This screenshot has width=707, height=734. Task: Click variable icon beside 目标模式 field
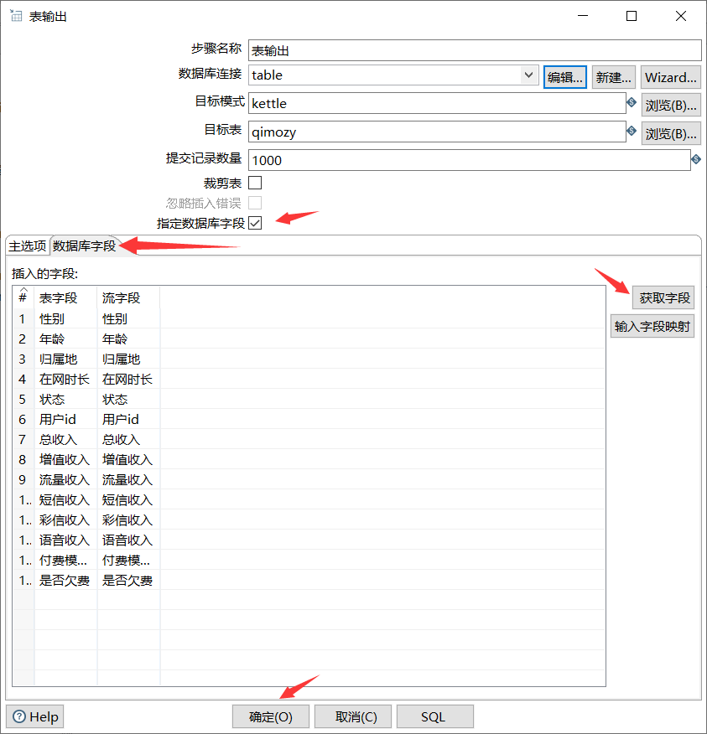632,102
